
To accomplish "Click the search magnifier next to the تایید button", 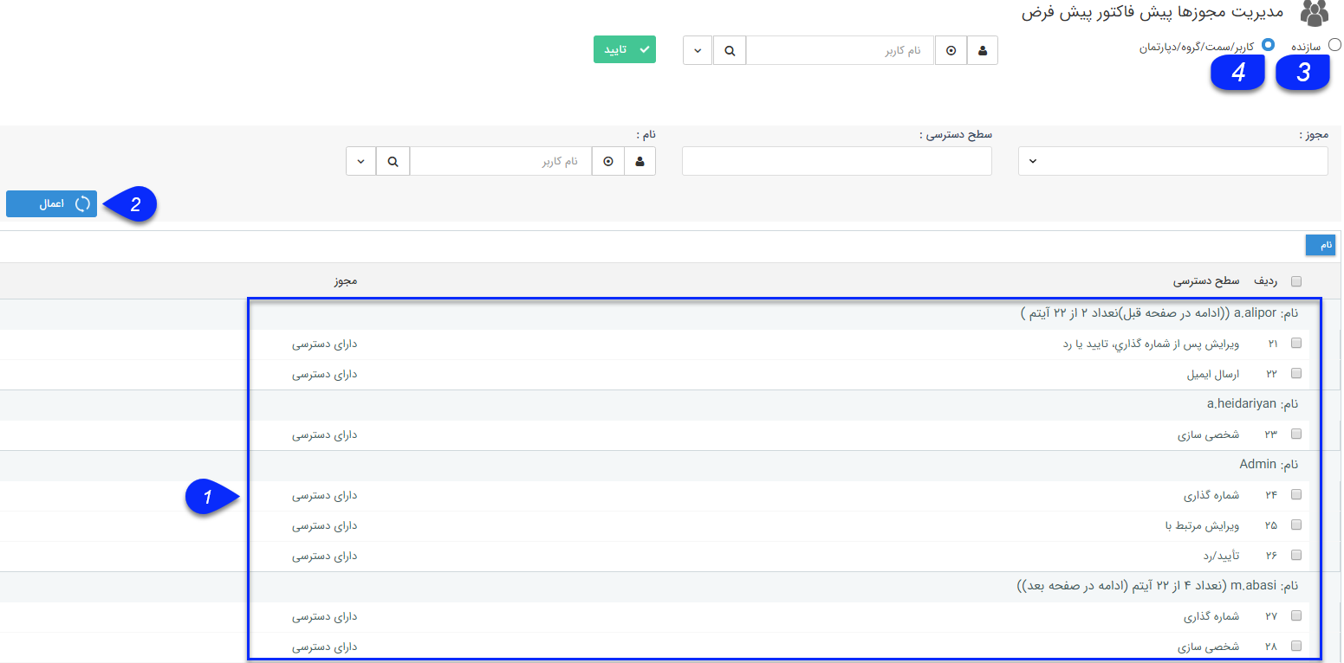I will [730, 51].
